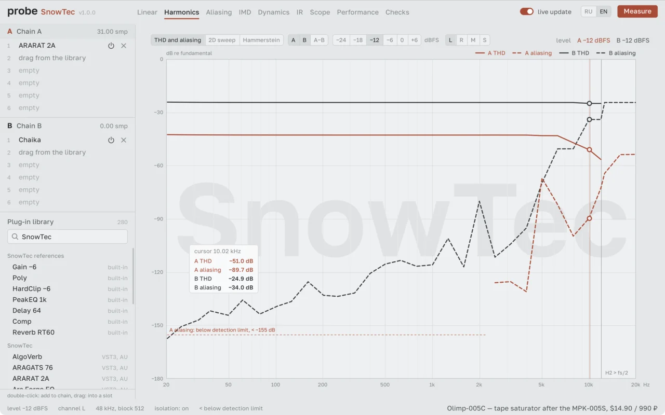665x415 pixels.
Task: Open the Linear tab
Action: tap(147, 12)
